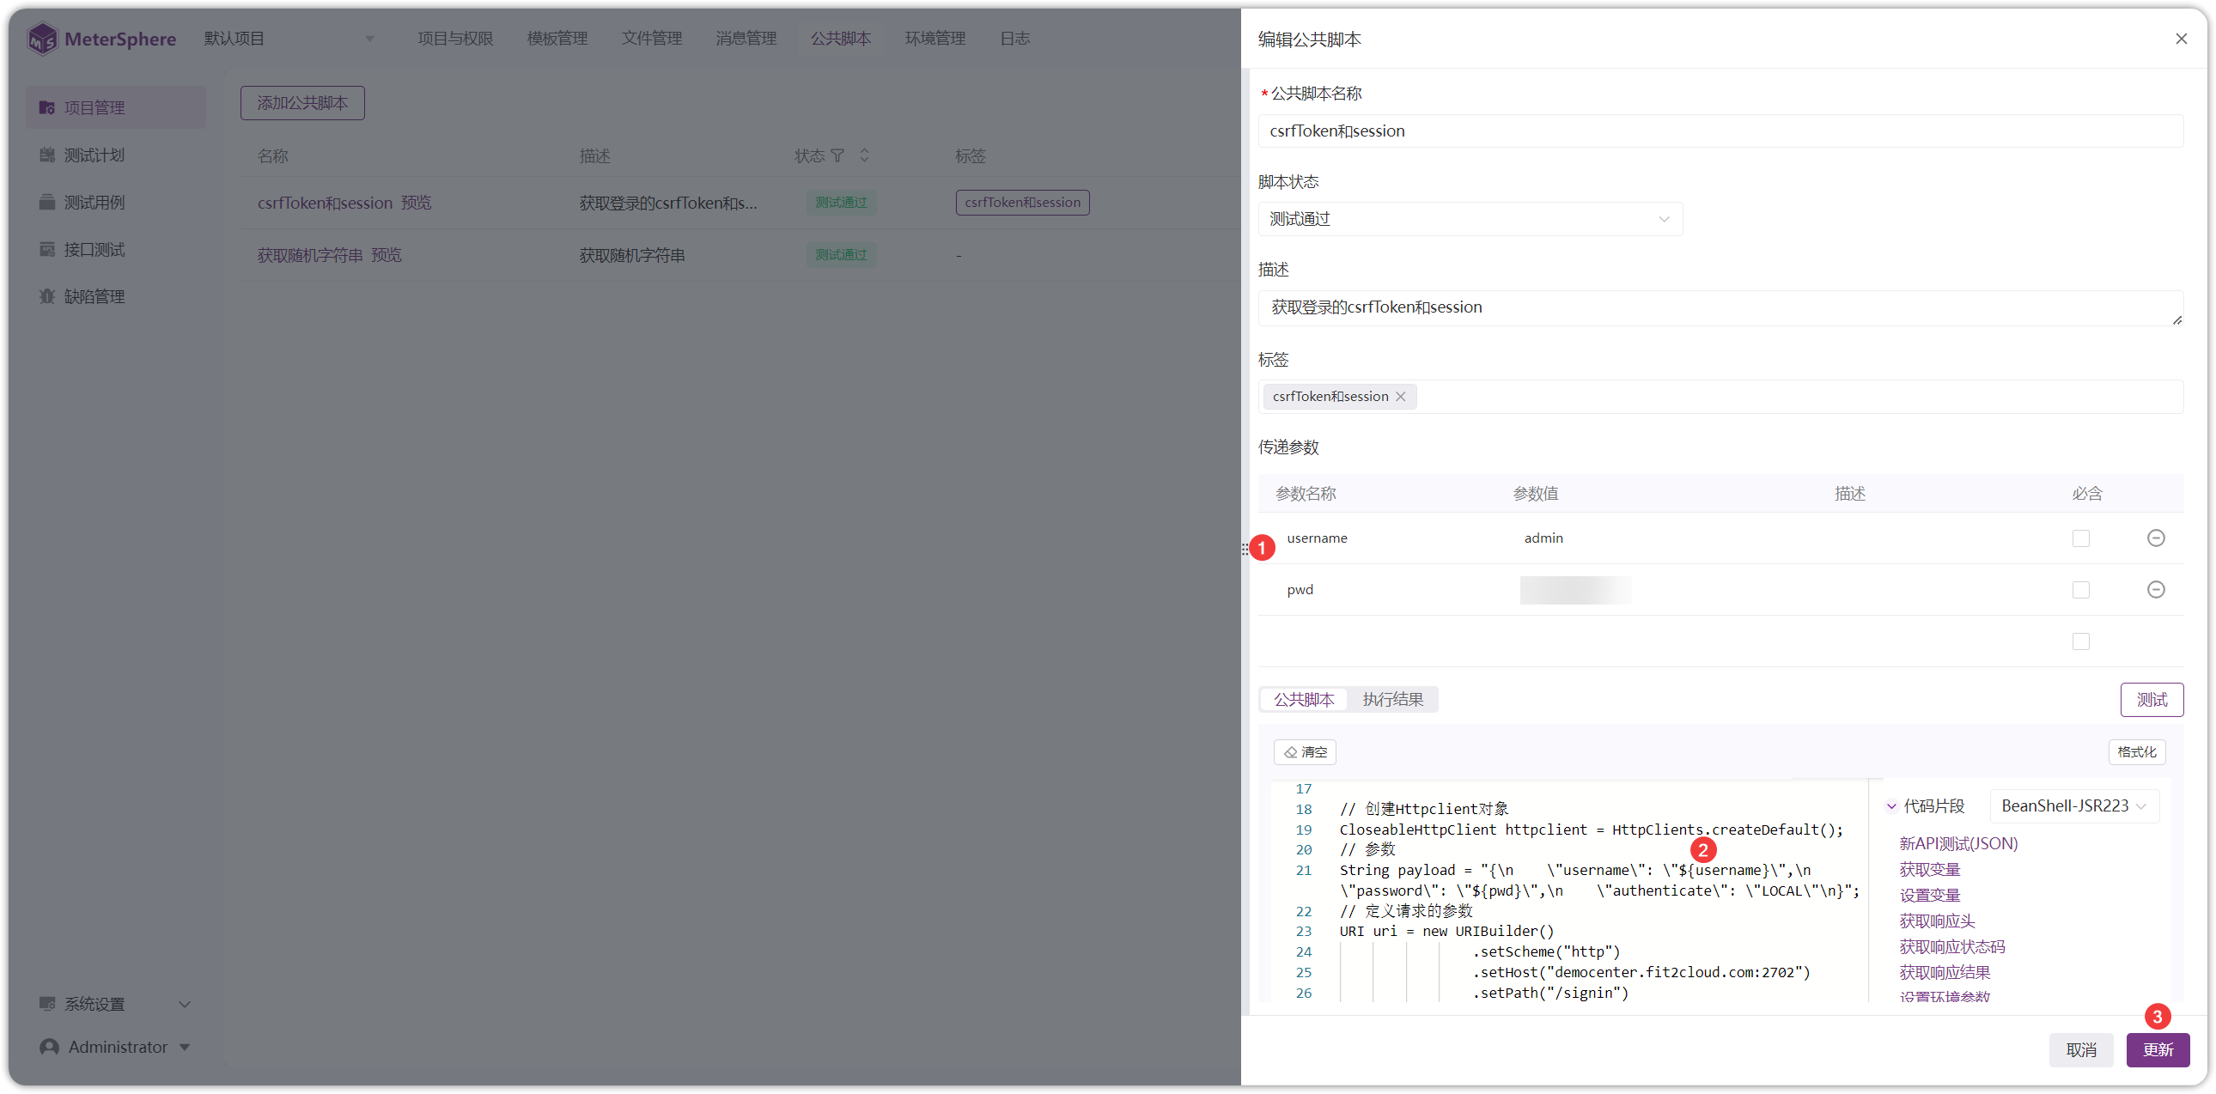This screenshot has height=1094, width=2216.
Task: Click the 测试 button
Action: pos(2152,699)
